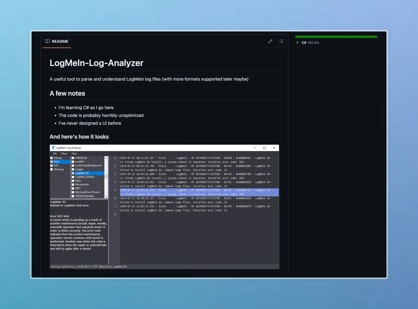Viewport: 418px width, 309px height.
Task: Click the 'LogMeIn Log Analyzer' window title text
Action: click(x=69, y=148)
